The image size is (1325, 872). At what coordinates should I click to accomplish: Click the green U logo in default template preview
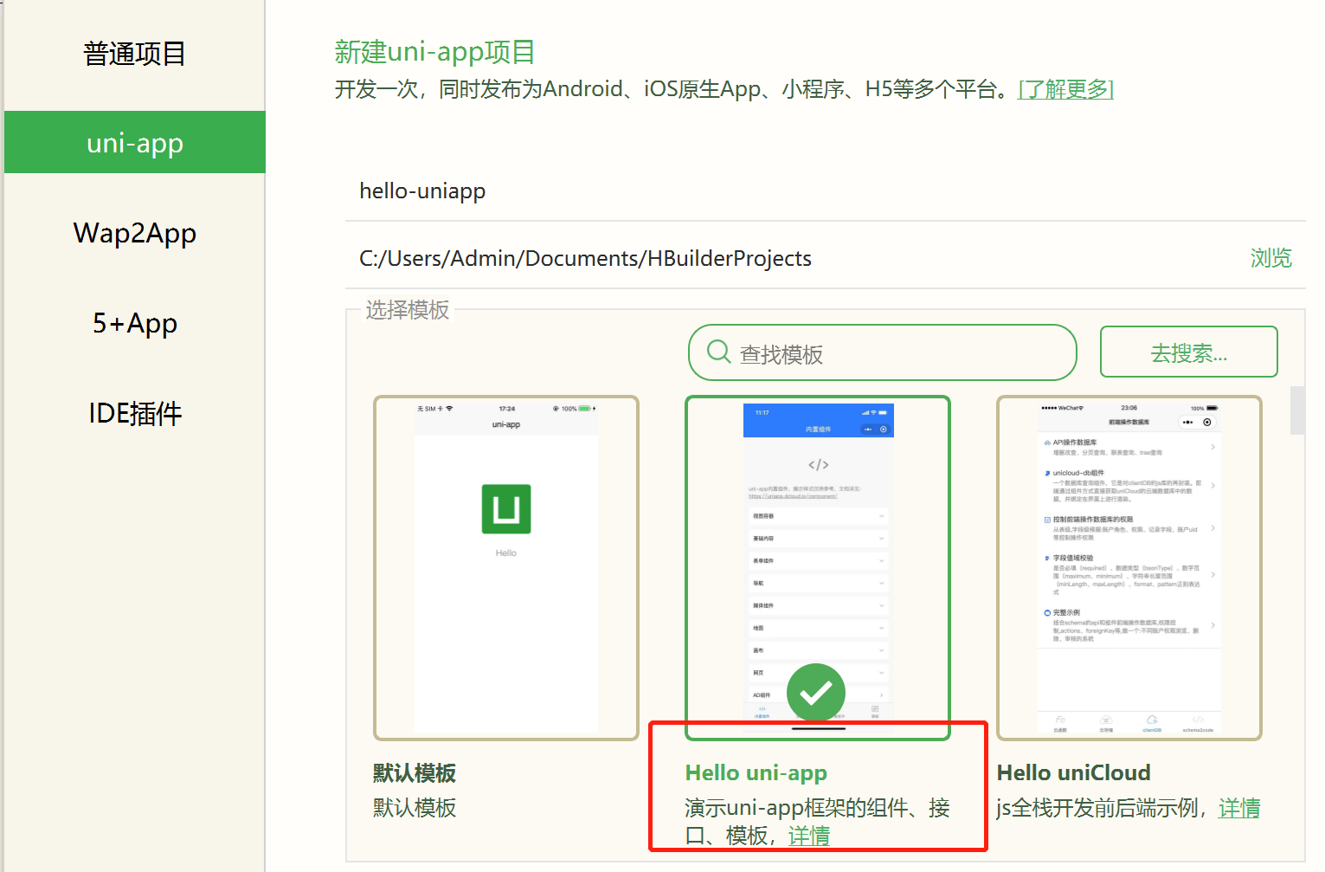(x=506, y=509)
